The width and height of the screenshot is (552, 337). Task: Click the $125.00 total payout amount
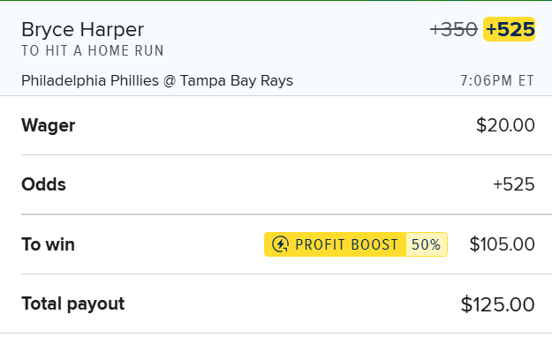[498, 304]
